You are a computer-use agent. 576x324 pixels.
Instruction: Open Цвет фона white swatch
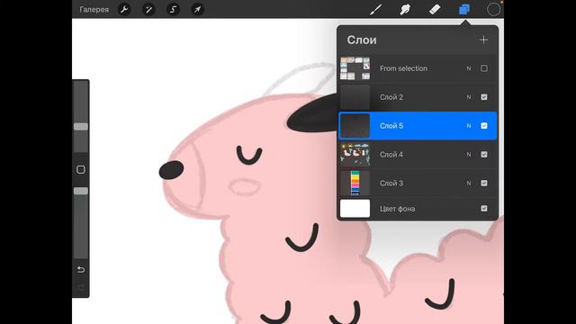pos(355,208)
